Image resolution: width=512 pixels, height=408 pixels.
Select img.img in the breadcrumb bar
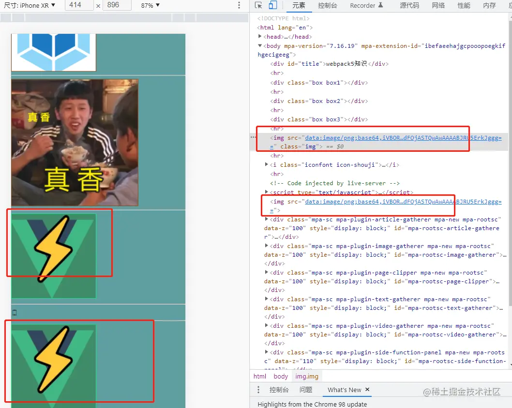pos(307,377)
